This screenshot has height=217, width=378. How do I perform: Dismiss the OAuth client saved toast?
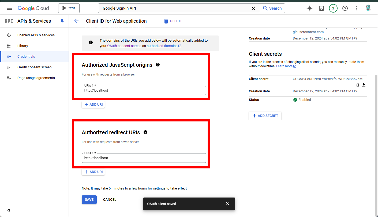point(228,204)
